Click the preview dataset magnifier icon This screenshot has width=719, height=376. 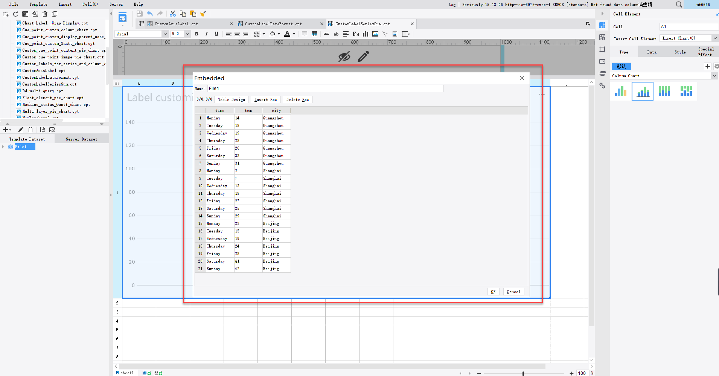43,129
